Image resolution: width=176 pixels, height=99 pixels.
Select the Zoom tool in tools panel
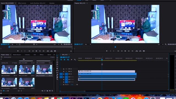point(57,79)
